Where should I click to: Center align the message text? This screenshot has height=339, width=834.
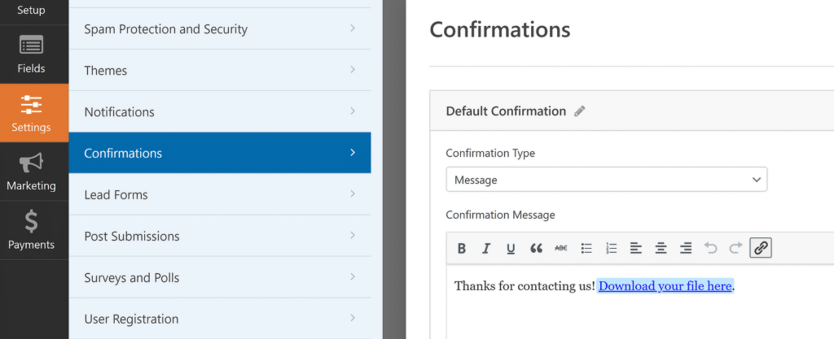pos(661,248)
